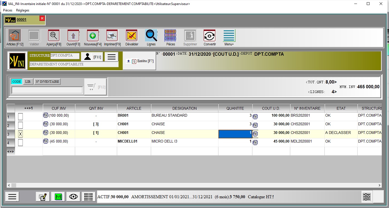Open the Menu+ toolbar menu
This screenshot has width=389, height=208.
click(x=229, y=36)
